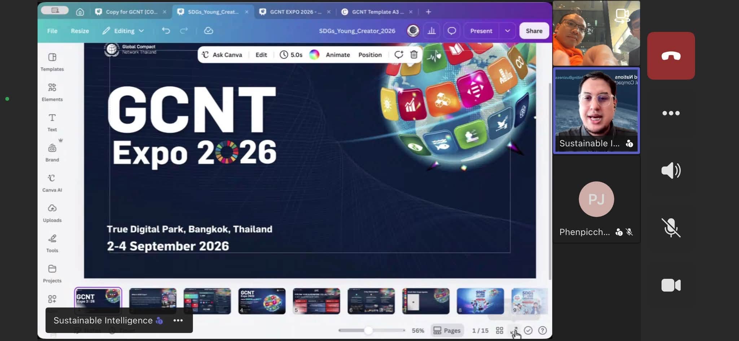Open grid view of pages
The width and height of the screenshot is (739, 341).
pyautogui.click(x=499, y=331)
